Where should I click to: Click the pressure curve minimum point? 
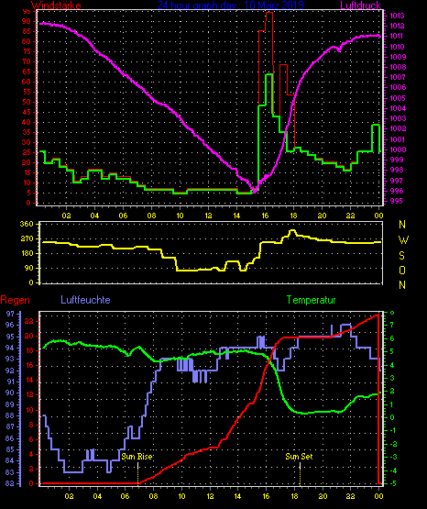pyautogui.click(x=255, y=192)
